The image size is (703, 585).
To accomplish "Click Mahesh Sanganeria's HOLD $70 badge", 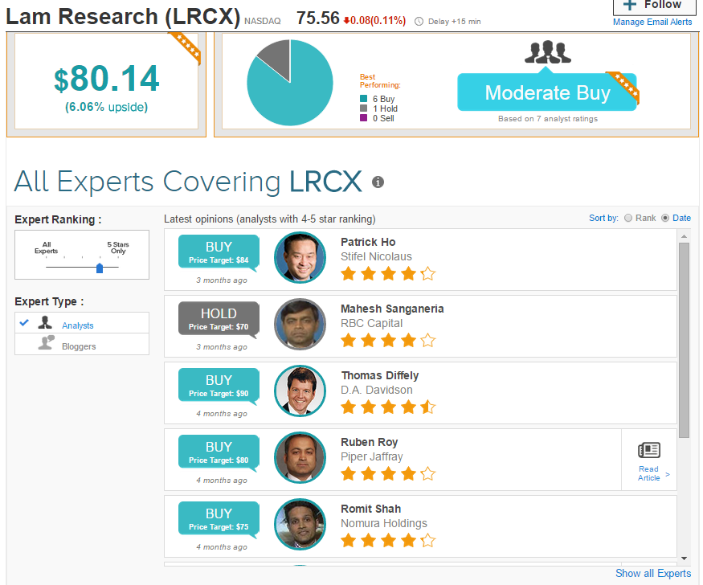I will pos(219,319).
